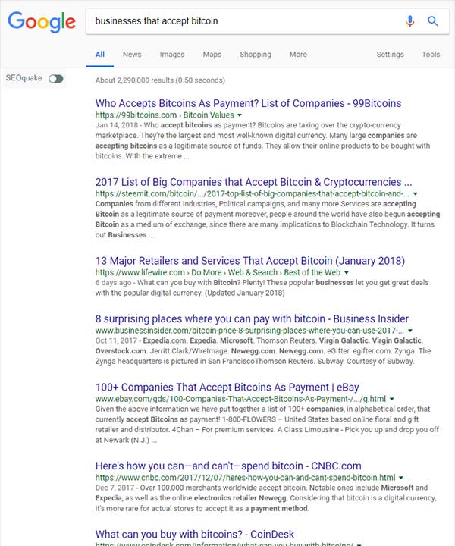Screen dimensions: 455x546
Task: Expand the dropdown arrow beside ebay.com URL
Action: [x=391, y=399]
